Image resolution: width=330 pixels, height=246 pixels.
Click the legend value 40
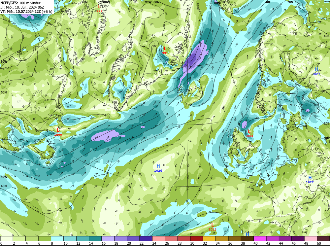coord(255,243)
